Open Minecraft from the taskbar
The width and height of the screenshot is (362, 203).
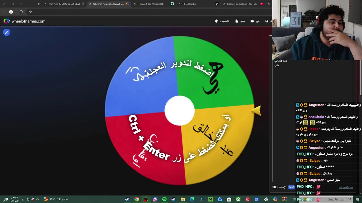pos(210,199)
